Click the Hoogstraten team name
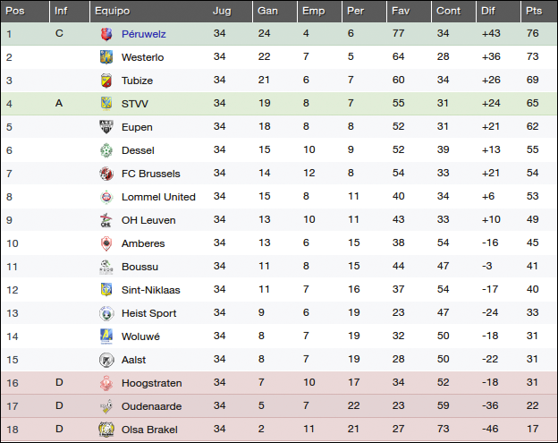The width and height of the screenshot is (558, 443). coord(152,383)
